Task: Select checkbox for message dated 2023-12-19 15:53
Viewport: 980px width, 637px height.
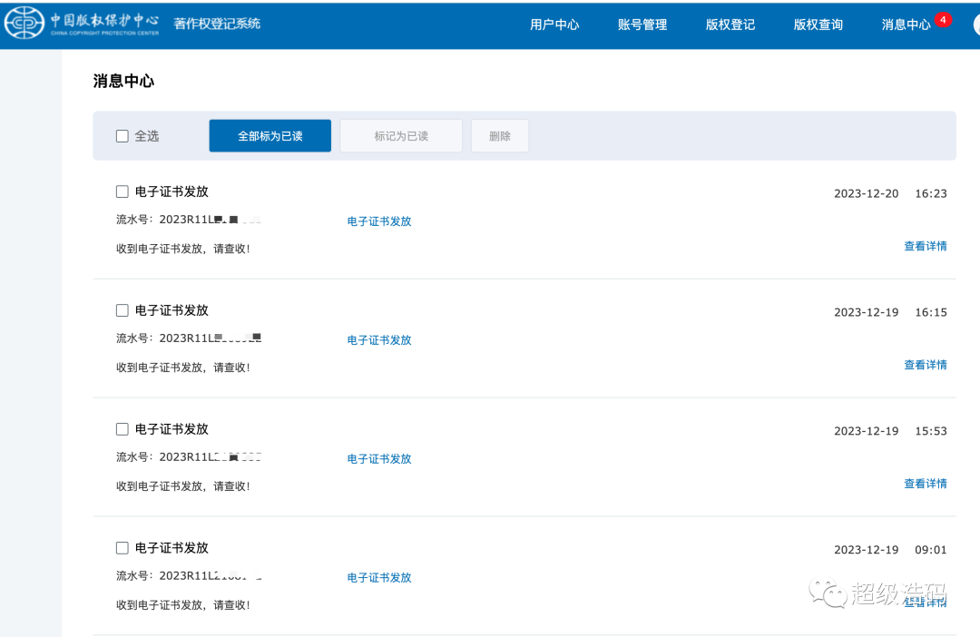Action: 122,429
